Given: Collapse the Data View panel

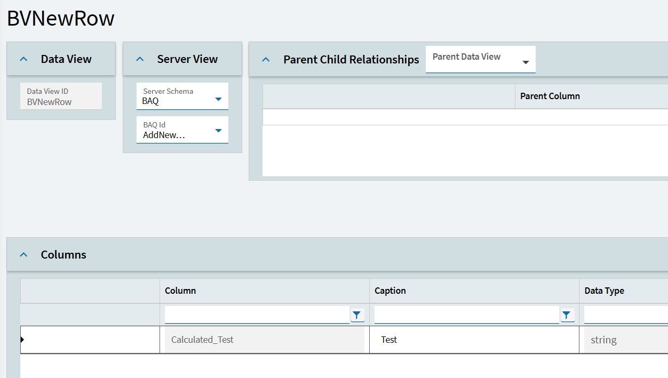Looking at the screenshot, I should tap(23, 59).
